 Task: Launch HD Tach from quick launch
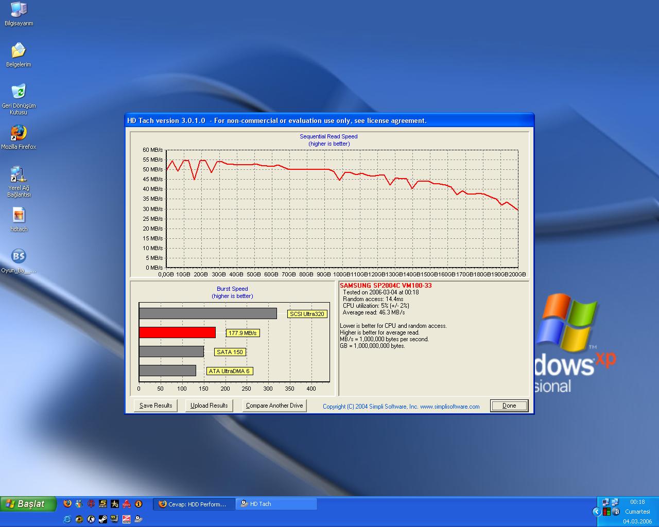(138, 518)
